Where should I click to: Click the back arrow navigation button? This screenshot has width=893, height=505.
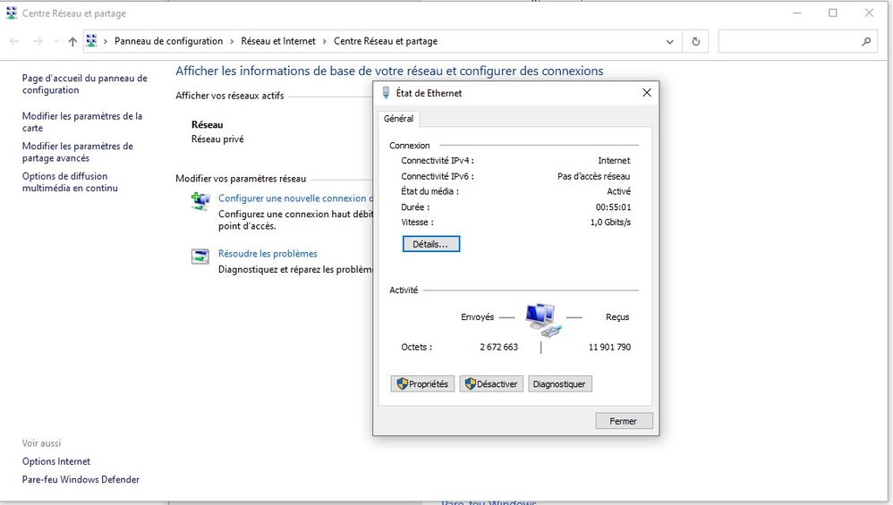tap(14, 41)
